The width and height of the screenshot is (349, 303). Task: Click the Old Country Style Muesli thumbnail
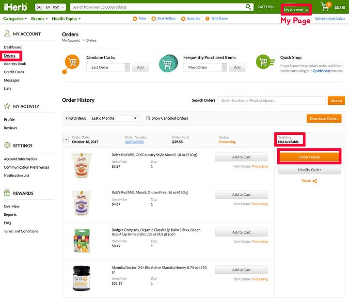81,165
